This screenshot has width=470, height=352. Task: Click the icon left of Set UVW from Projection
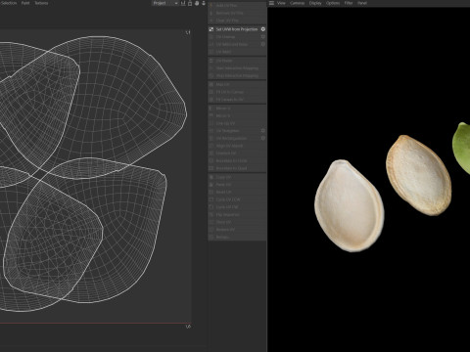(x=211, y=29)
